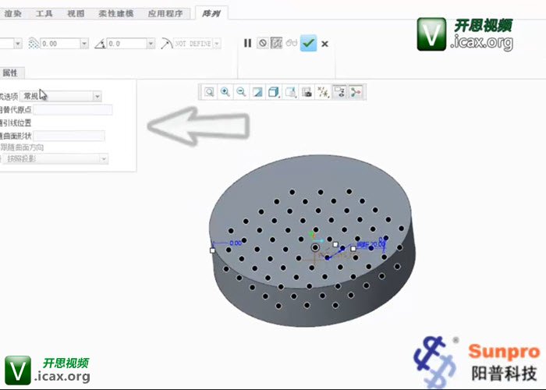This screenshot has width=546, height=390.
Task: Open the dropdown arrow of 0.0 angle field
Action: tap(151, 44)
